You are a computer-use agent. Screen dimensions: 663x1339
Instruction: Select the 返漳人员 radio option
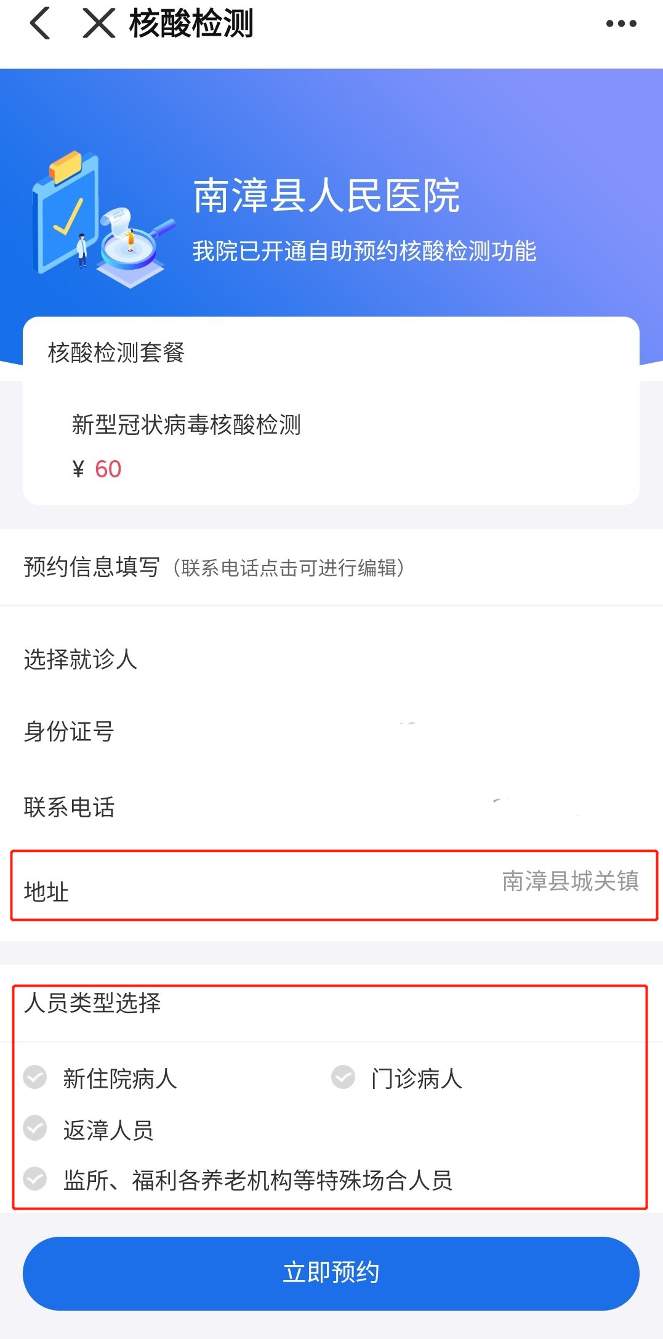[x=35, y=1129]
